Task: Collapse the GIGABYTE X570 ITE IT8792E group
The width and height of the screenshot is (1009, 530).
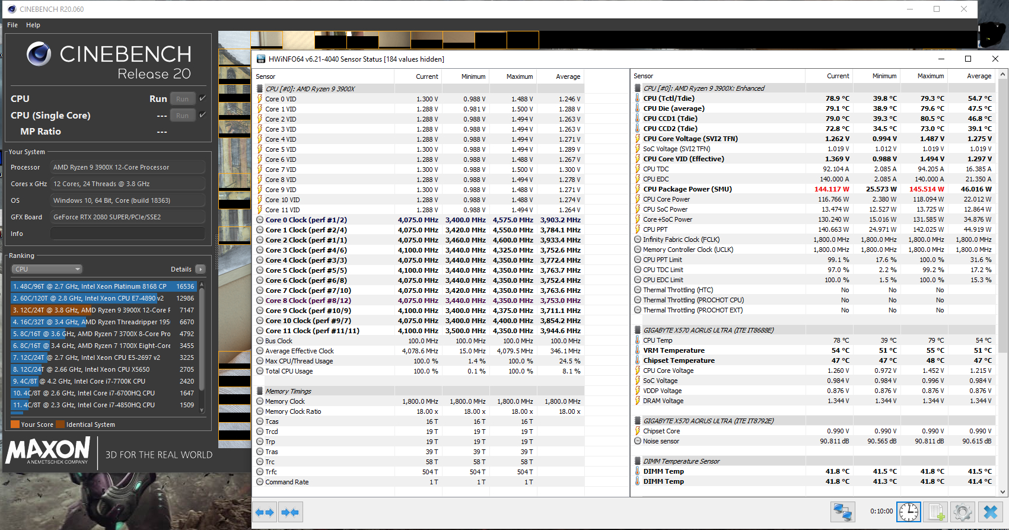Action: 638,421
